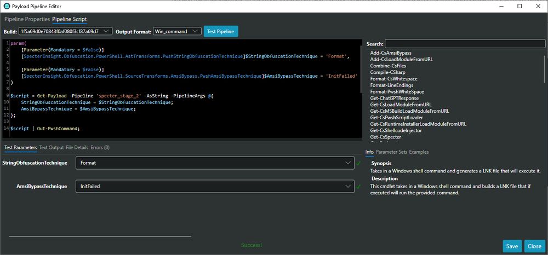Screen dimensions: 548x255
Task: Open the Examples tab
Action: pyautogui.click(x=419, y=152)
